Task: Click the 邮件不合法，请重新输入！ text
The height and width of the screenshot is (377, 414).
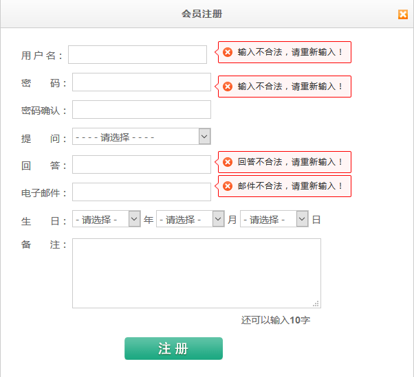Action: click(x=290, y=186)
